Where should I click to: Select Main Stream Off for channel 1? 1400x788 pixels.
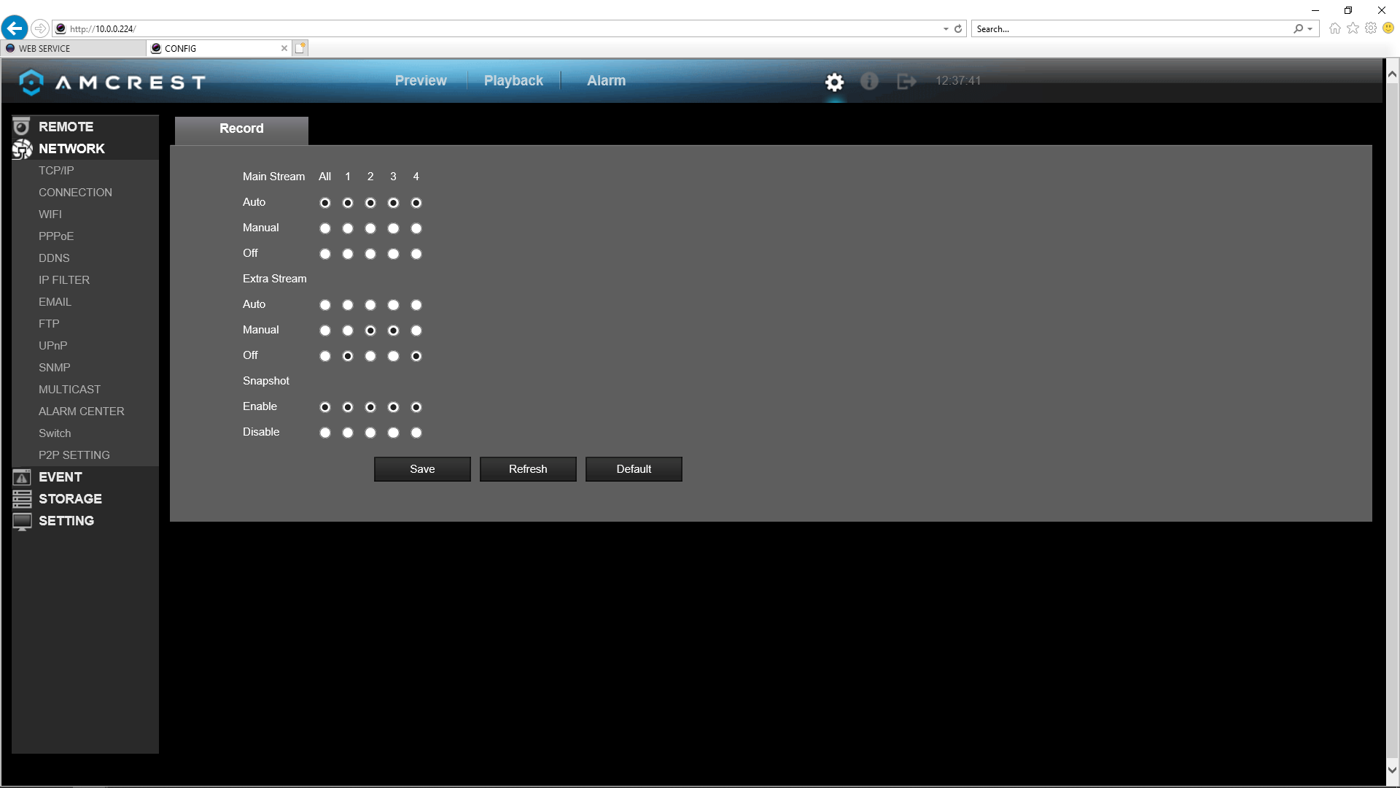click(348, 254)
